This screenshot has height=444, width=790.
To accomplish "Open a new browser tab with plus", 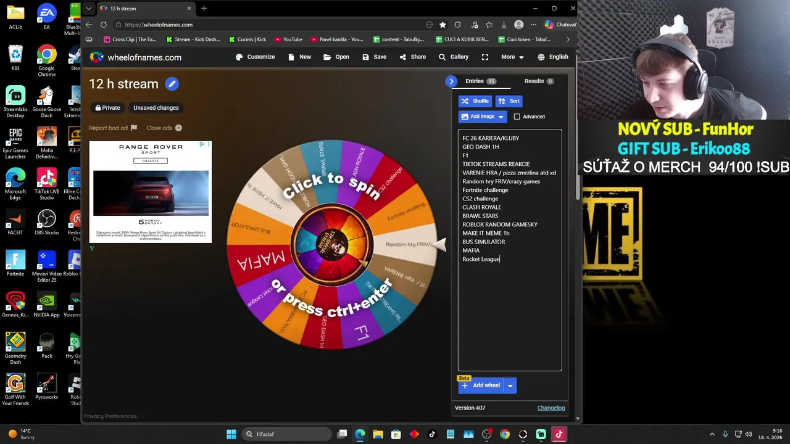I will (204, 8).
